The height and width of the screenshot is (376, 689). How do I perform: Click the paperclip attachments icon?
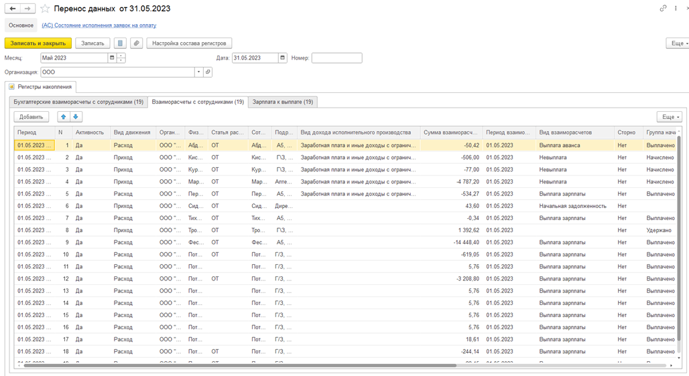tap(137, 43)
